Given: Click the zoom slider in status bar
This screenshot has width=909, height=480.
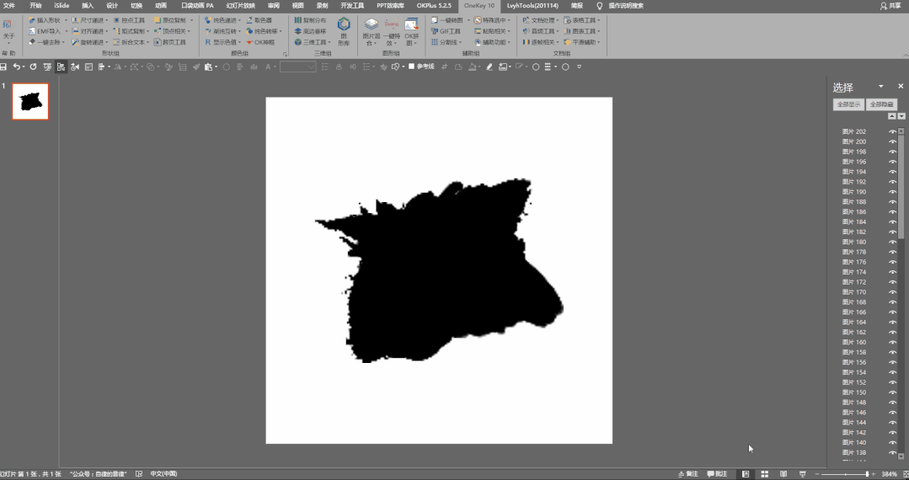Looking at the screenshot, I should (x=845, y=474).
